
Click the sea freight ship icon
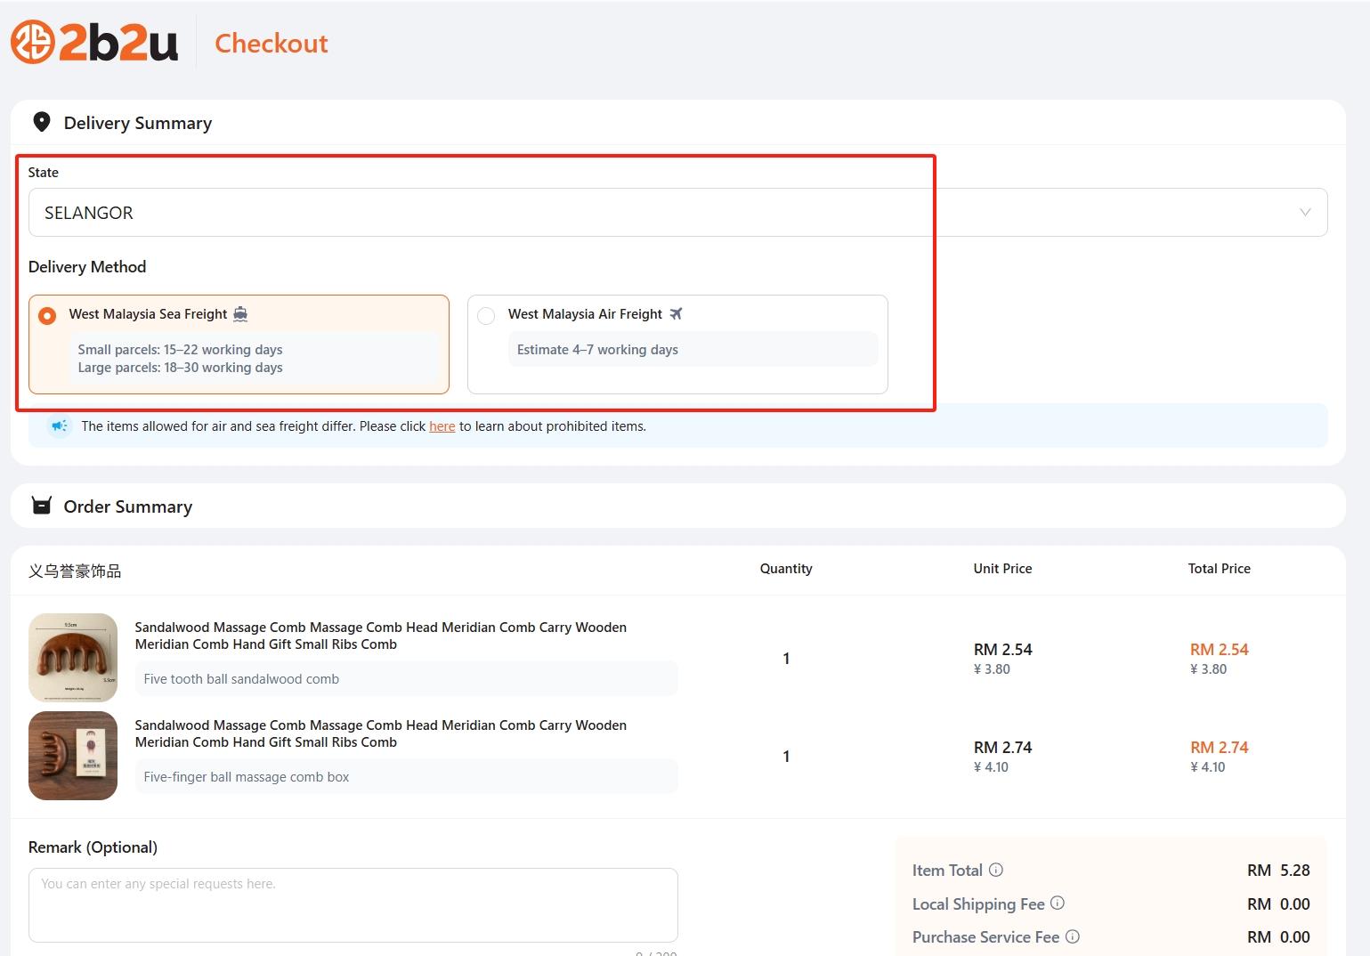pos(240,313)
